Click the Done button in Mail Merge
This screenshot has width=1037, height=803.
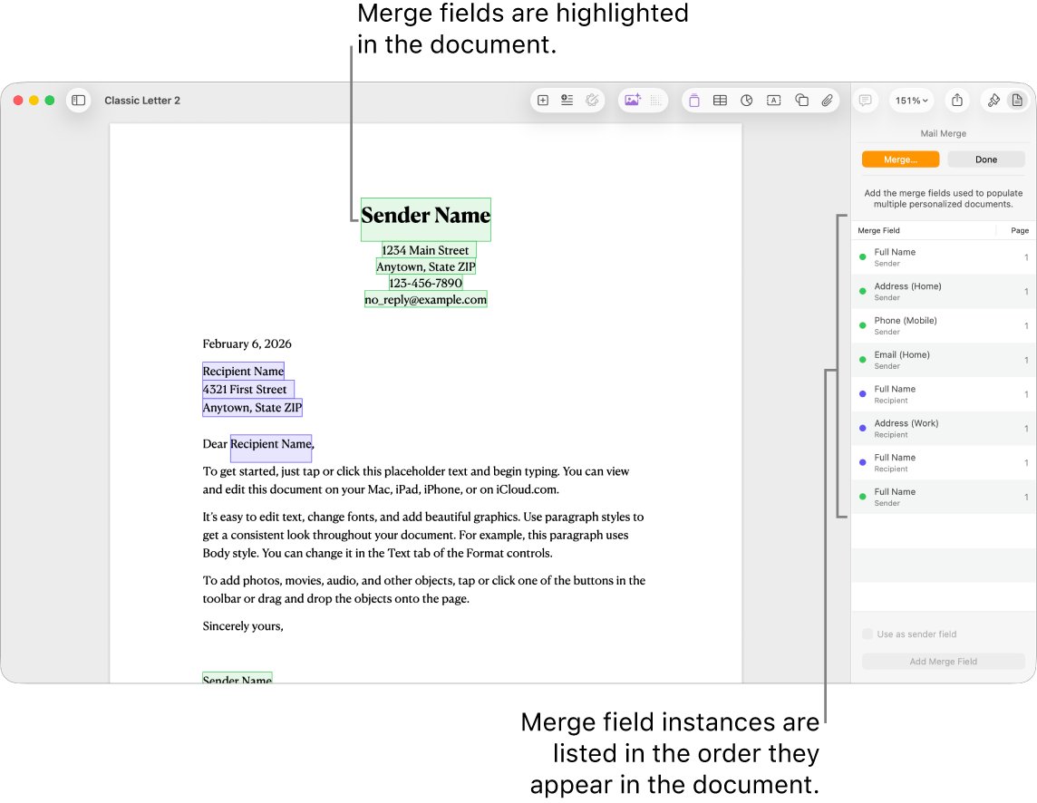[x=985, y=160]
